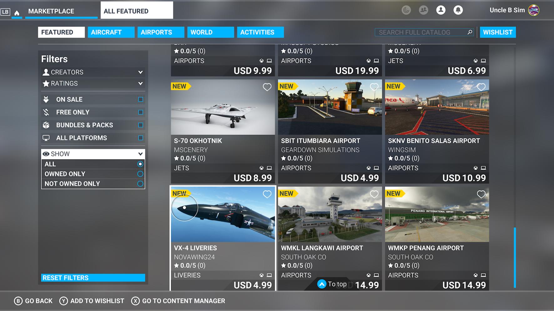Open the Wishlist button
This screenshot has height=311, width=554.
[498, 32]
